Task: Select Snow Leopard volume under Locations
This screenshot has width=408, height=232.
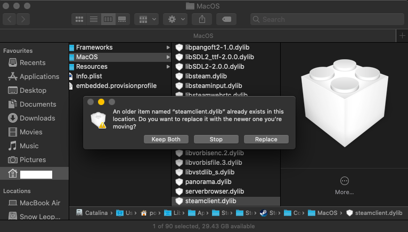Action: pos(34,217)
